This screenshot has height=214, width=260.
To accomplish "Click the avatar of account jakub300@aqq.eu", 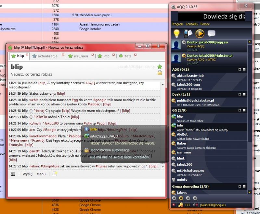I will (x=176, y=45).
